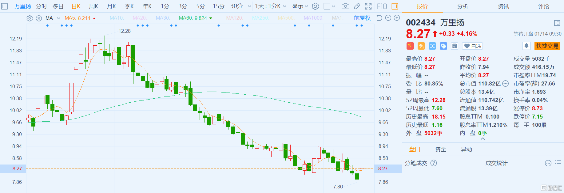Take a chart screenshot with camera icon

(346, 6)
